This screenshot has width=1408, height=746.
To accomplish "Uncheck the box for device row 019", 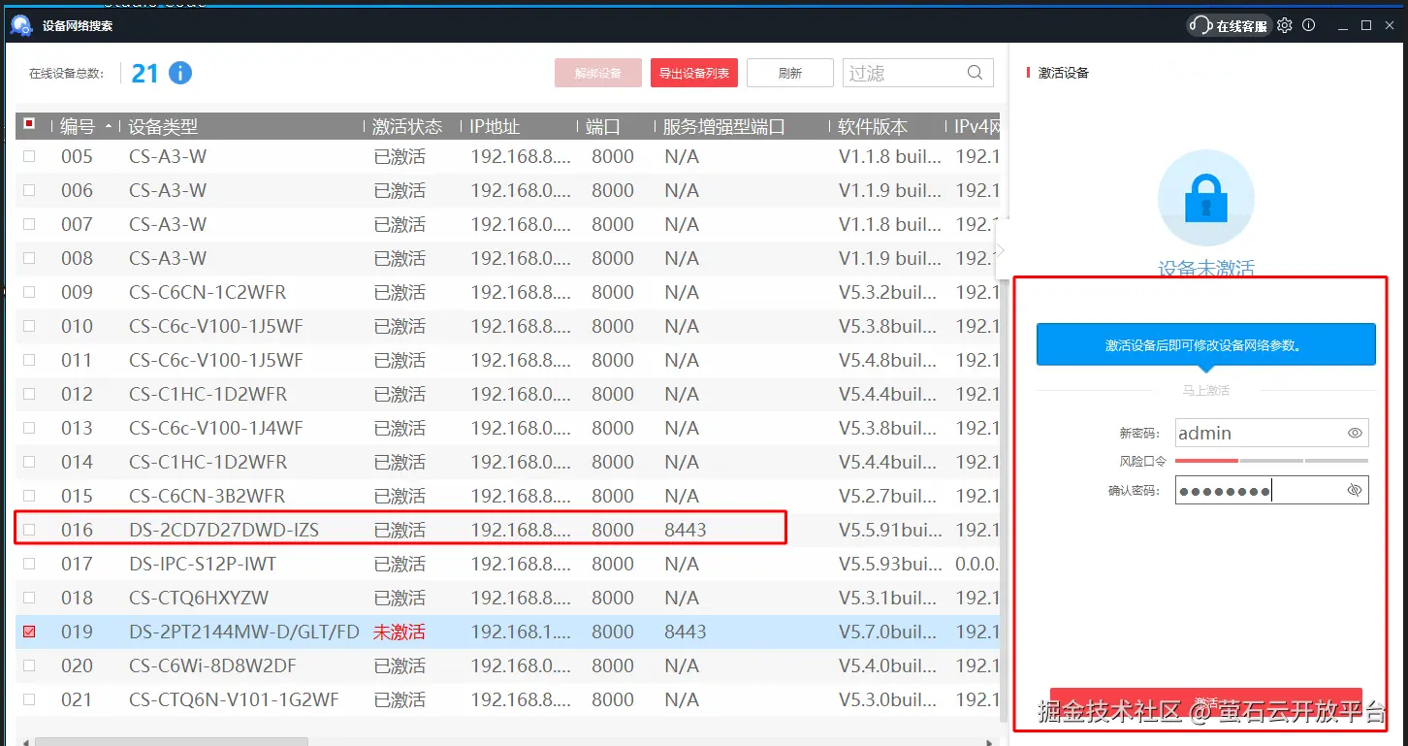I will point(29,632).
